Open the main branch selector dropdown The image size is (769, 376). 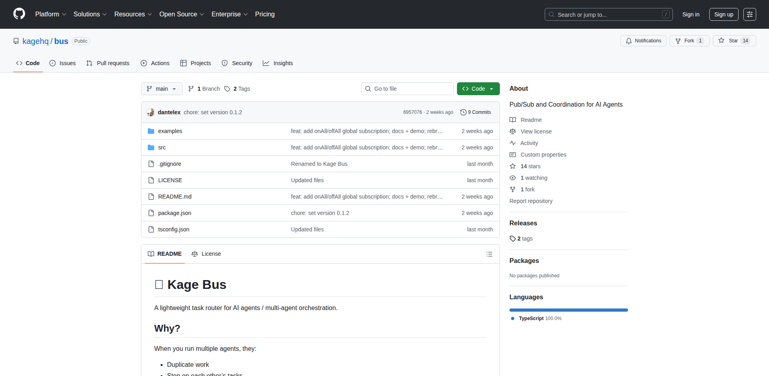click(162, 89)
